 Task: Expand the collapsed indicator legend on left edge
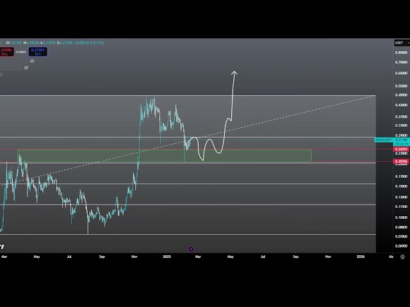(1, 74)
